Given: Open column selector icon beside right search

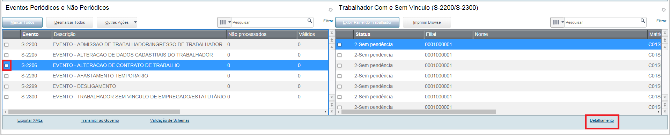Looking at the screenshot, I should (556, 22).
